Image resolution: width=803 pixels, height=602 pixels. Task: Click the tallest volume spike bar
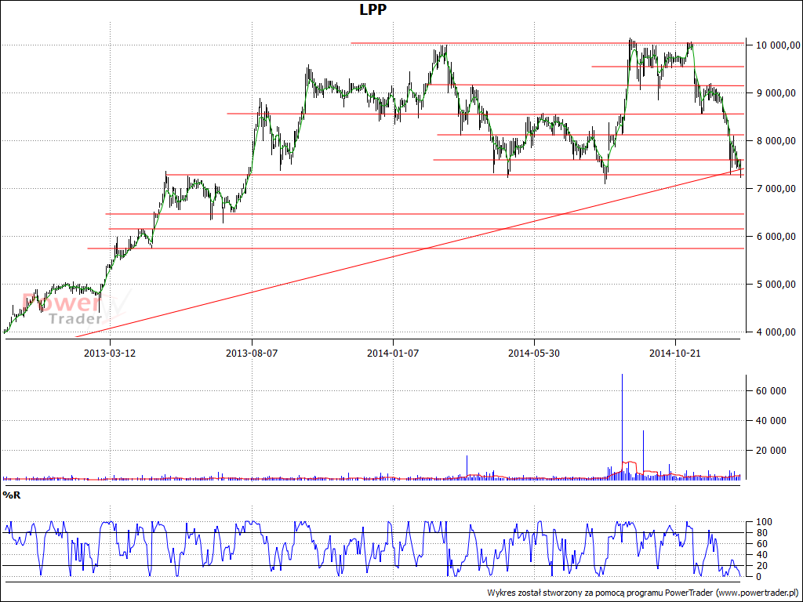622,426
